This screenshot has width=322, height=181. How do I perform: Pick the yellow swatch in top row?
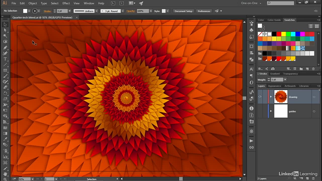click(x=284, y=34)
